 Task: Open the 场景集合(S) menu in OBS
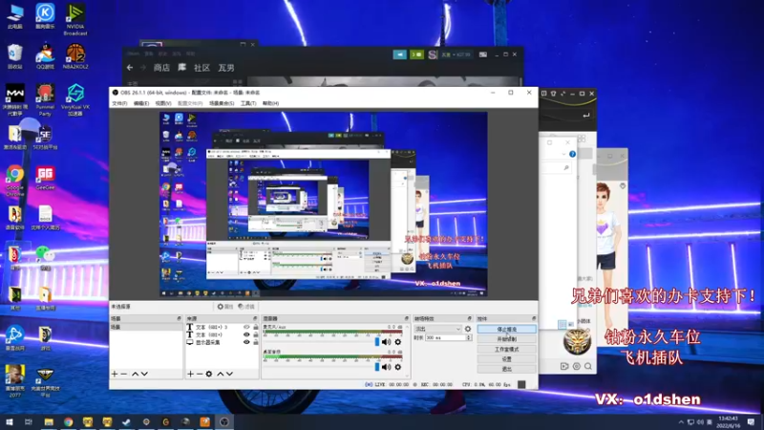[222, 103]
